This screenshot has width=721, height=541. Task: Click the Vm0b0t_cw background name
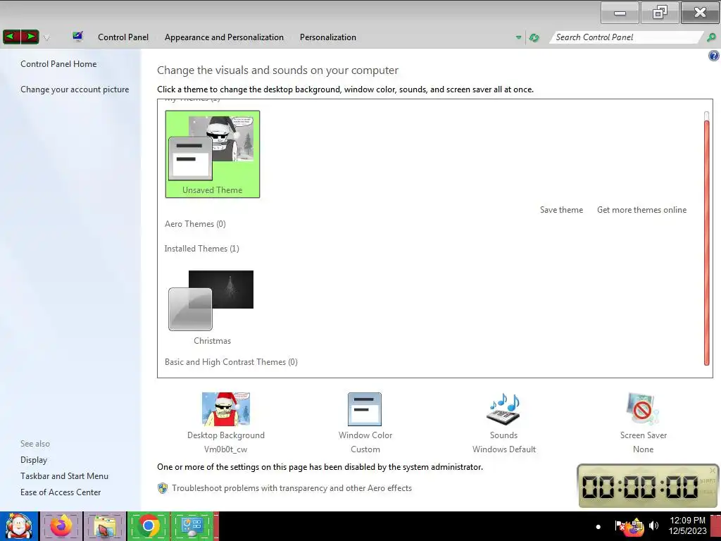pyautogui.click(x=226, y=449)
